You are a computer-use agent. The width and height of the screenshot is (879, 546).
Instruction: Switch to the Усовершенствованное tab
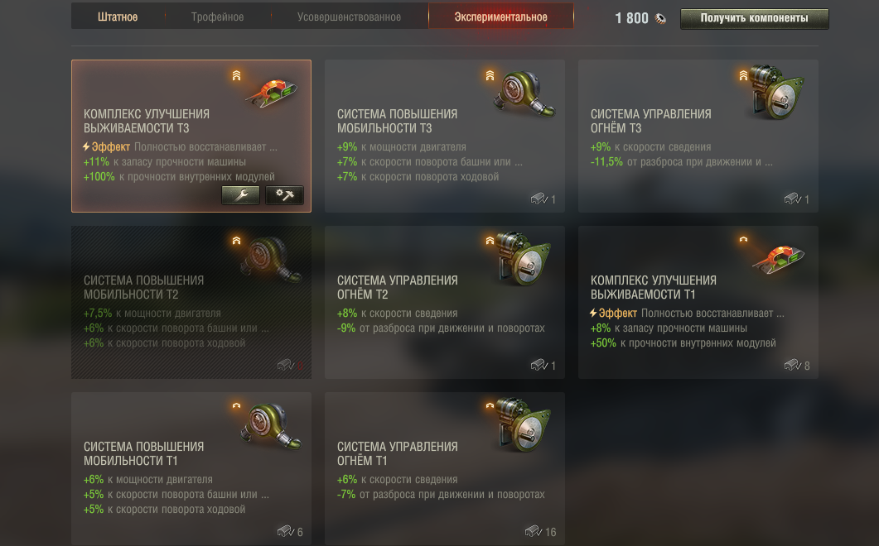click(x=350, y=17)
